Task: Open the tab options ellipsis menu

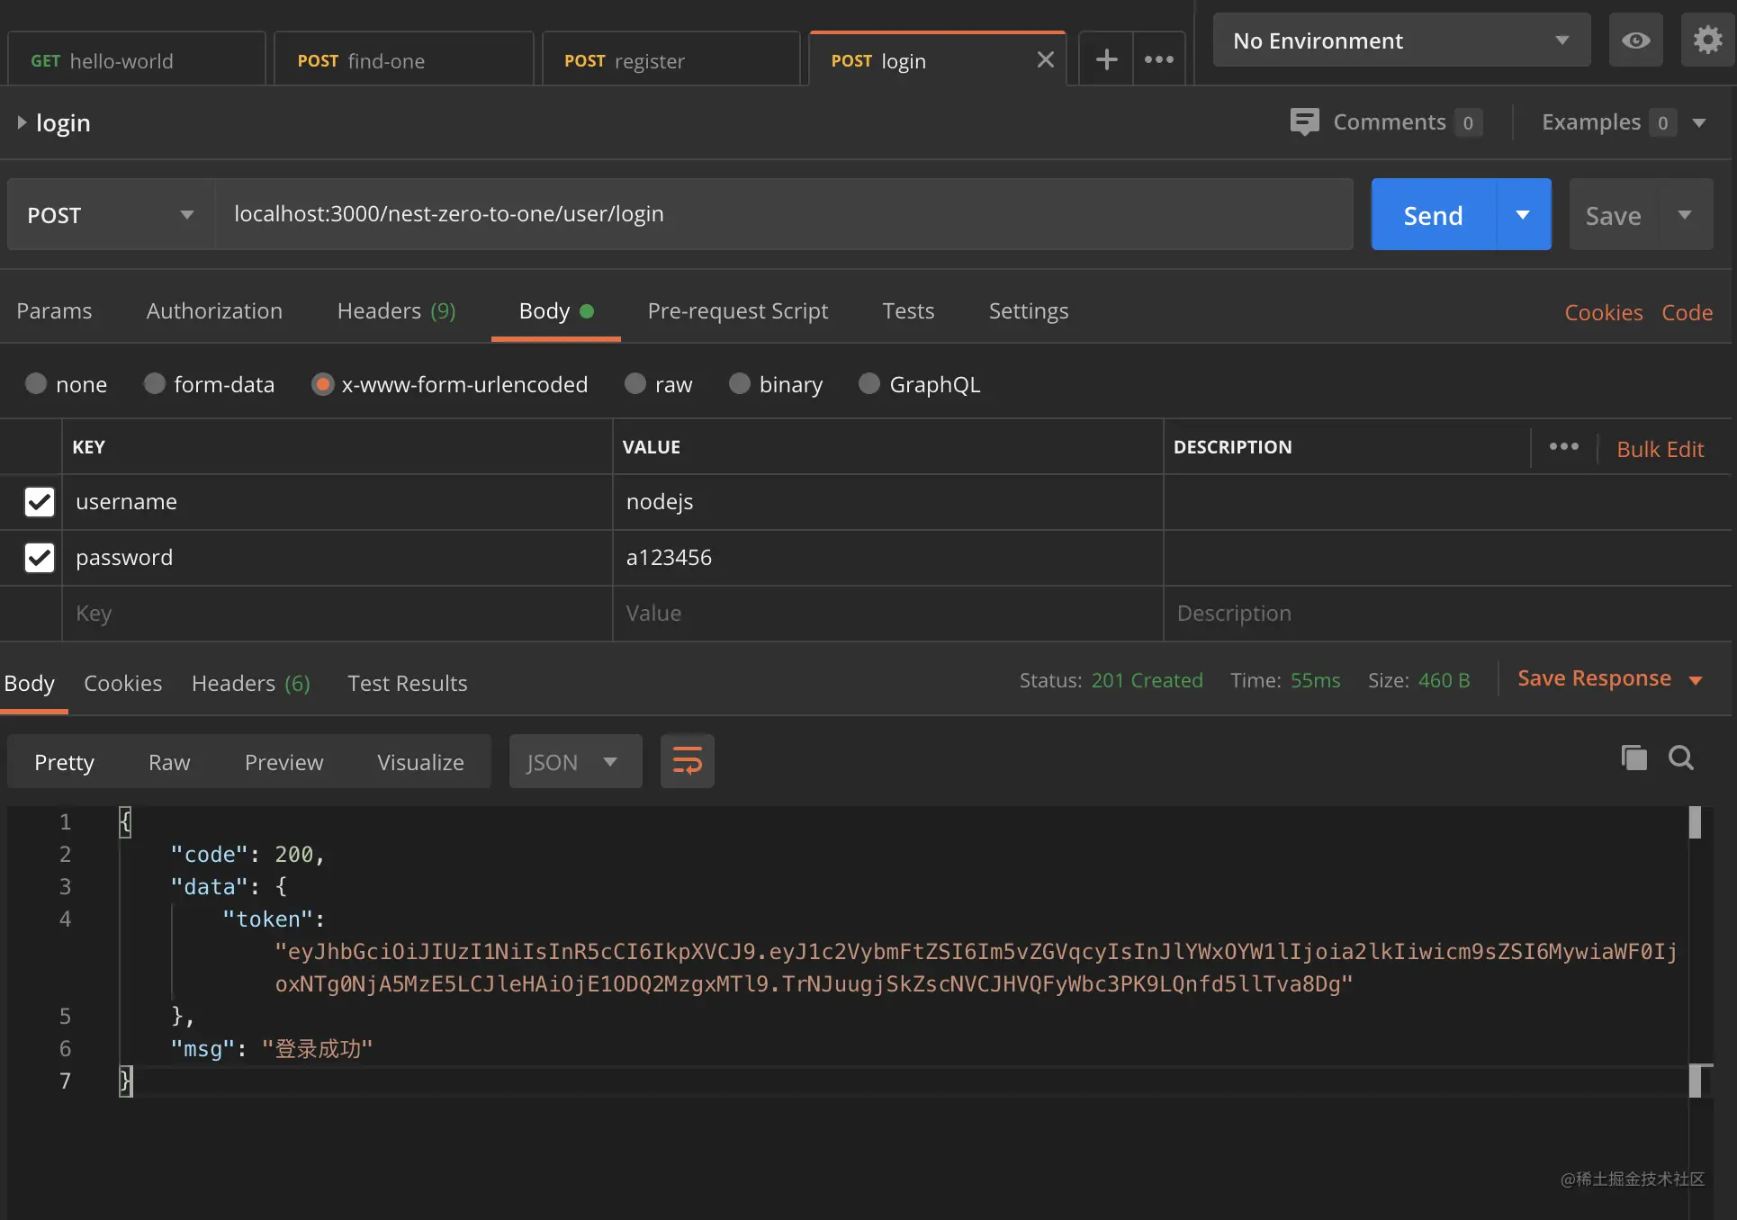Action: click(1159, 59)
